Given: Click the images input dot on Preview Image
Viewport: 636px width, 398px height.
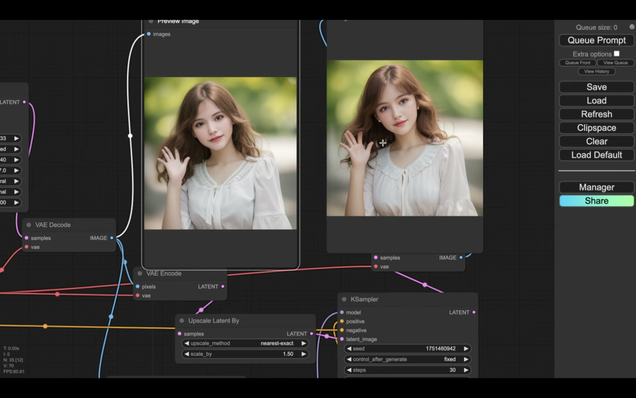Looking at the screenshot, I should [x=149, y=34].
